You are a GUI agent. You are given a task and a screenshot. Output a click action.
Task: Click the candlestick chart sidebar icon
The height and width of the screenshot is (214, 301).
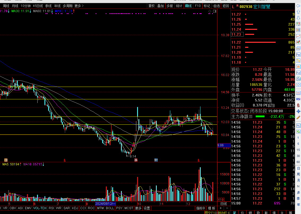pyautogui.click(x=298, y=42)
